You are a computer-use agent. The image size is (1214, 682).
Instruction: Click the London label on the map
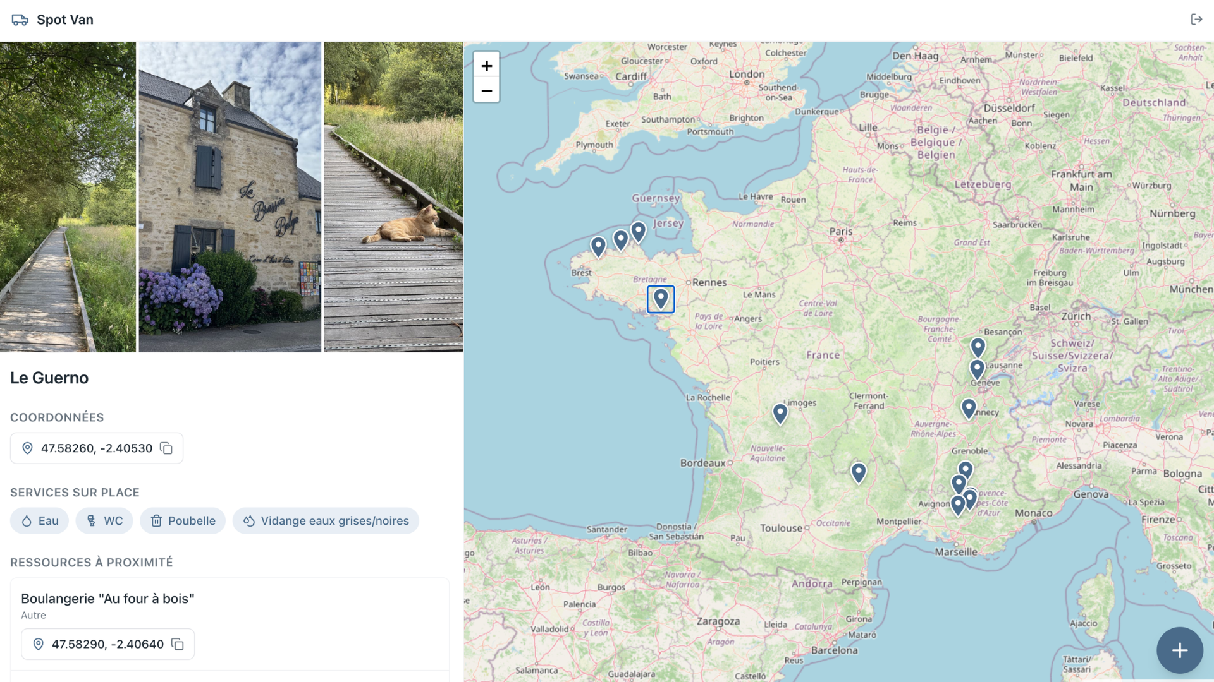pos(747,74)
